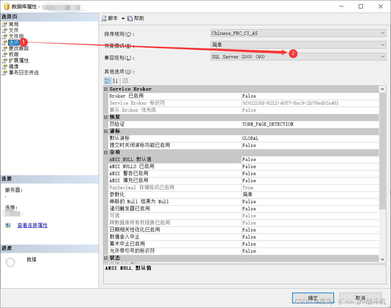
Task: Click the ANSI 警告已启用 value
Action: [310, 173]
